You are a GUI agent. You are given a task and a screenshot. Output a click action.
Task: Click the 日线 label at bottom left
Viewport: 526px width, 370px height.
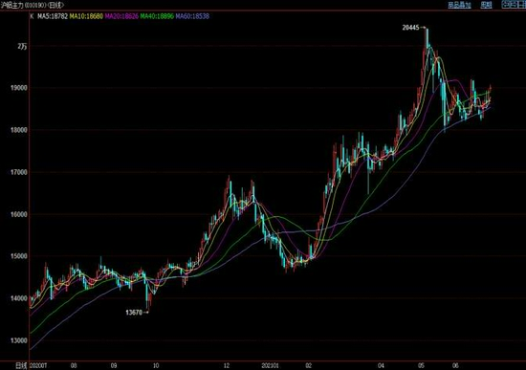[x=21, y=365]
